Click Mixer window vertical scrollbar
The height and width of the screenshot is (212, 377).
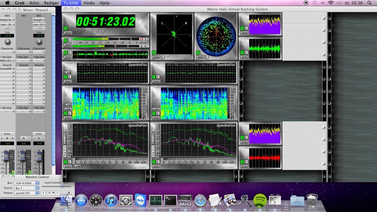[x=53, y=90]
